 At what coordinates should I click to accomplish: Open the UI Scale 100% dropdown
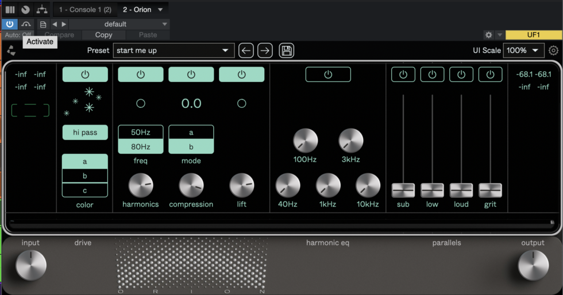[x=523, y=51]
